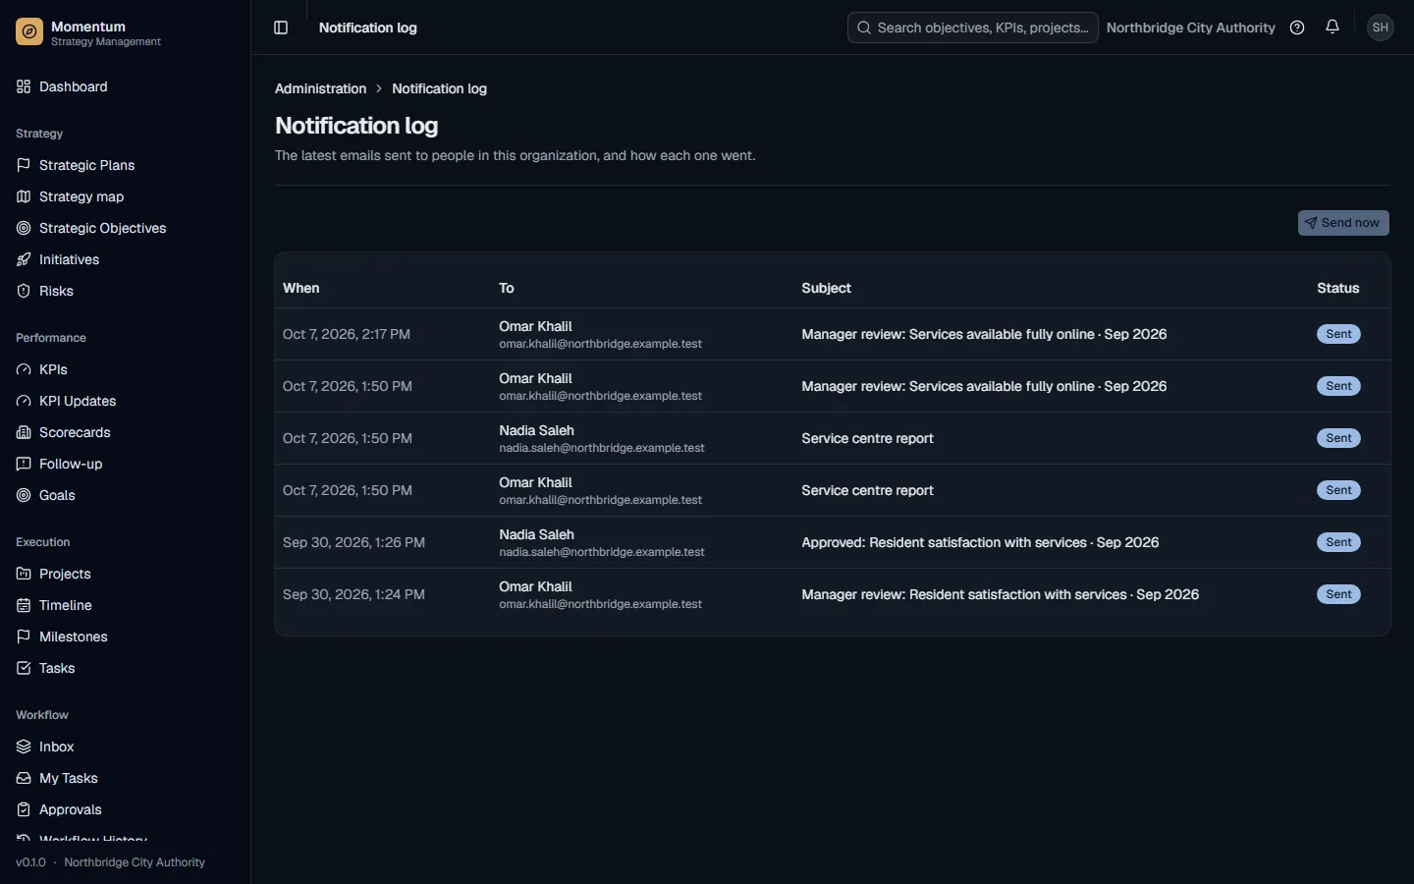The width and height of the screenshot is (1414, 884).
Task: Go to Goals in the sidebar
Action: click(x=125, y=495)
